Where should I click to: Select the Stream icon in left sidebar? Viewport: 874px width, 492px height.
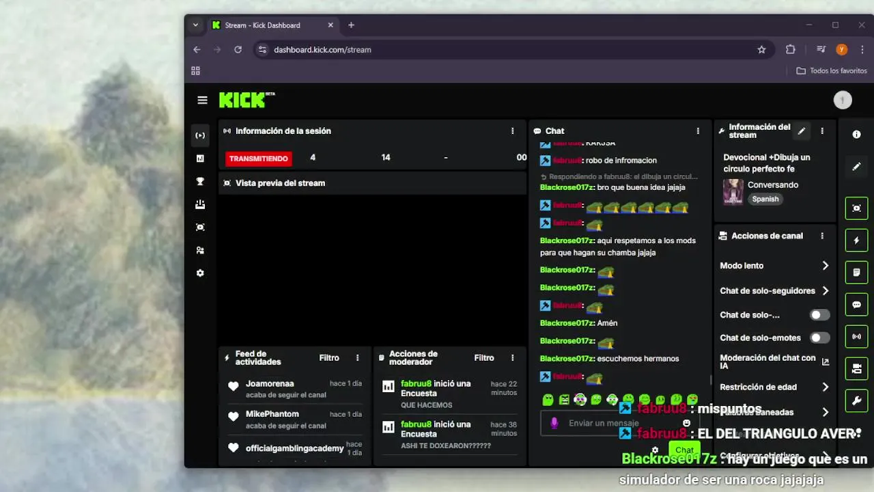coord(200,135)
